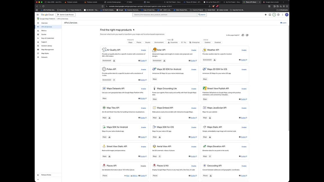Toggle the Pro tier filter chip
The height and width of the screenshot is (182, 324).
tap(184, 42)
